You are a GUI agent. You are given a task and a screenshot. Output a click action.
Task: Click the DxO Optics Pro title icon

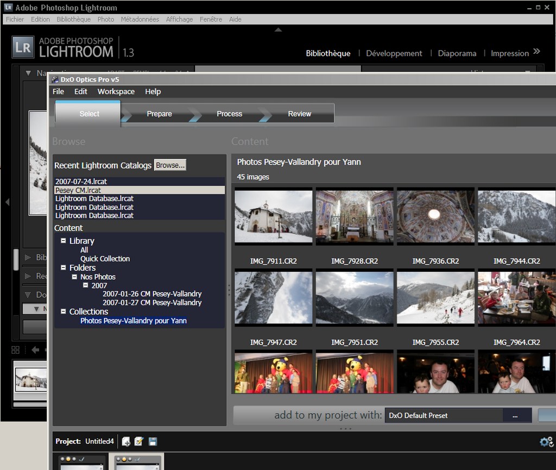(x=55, y=79)
